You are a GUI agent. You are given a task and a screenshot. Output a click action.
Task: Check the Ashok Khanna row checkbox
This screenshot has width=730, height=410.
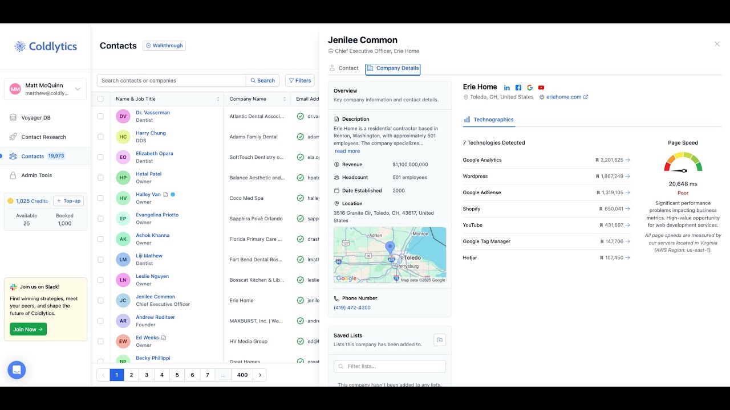(101, 239)
